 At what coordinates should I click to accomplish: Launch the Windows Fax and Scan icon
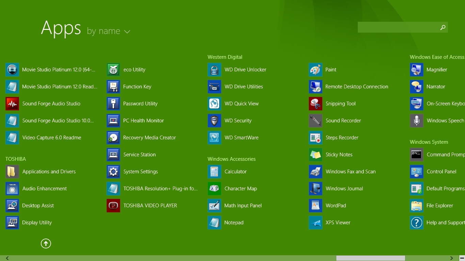click(316, 172)
